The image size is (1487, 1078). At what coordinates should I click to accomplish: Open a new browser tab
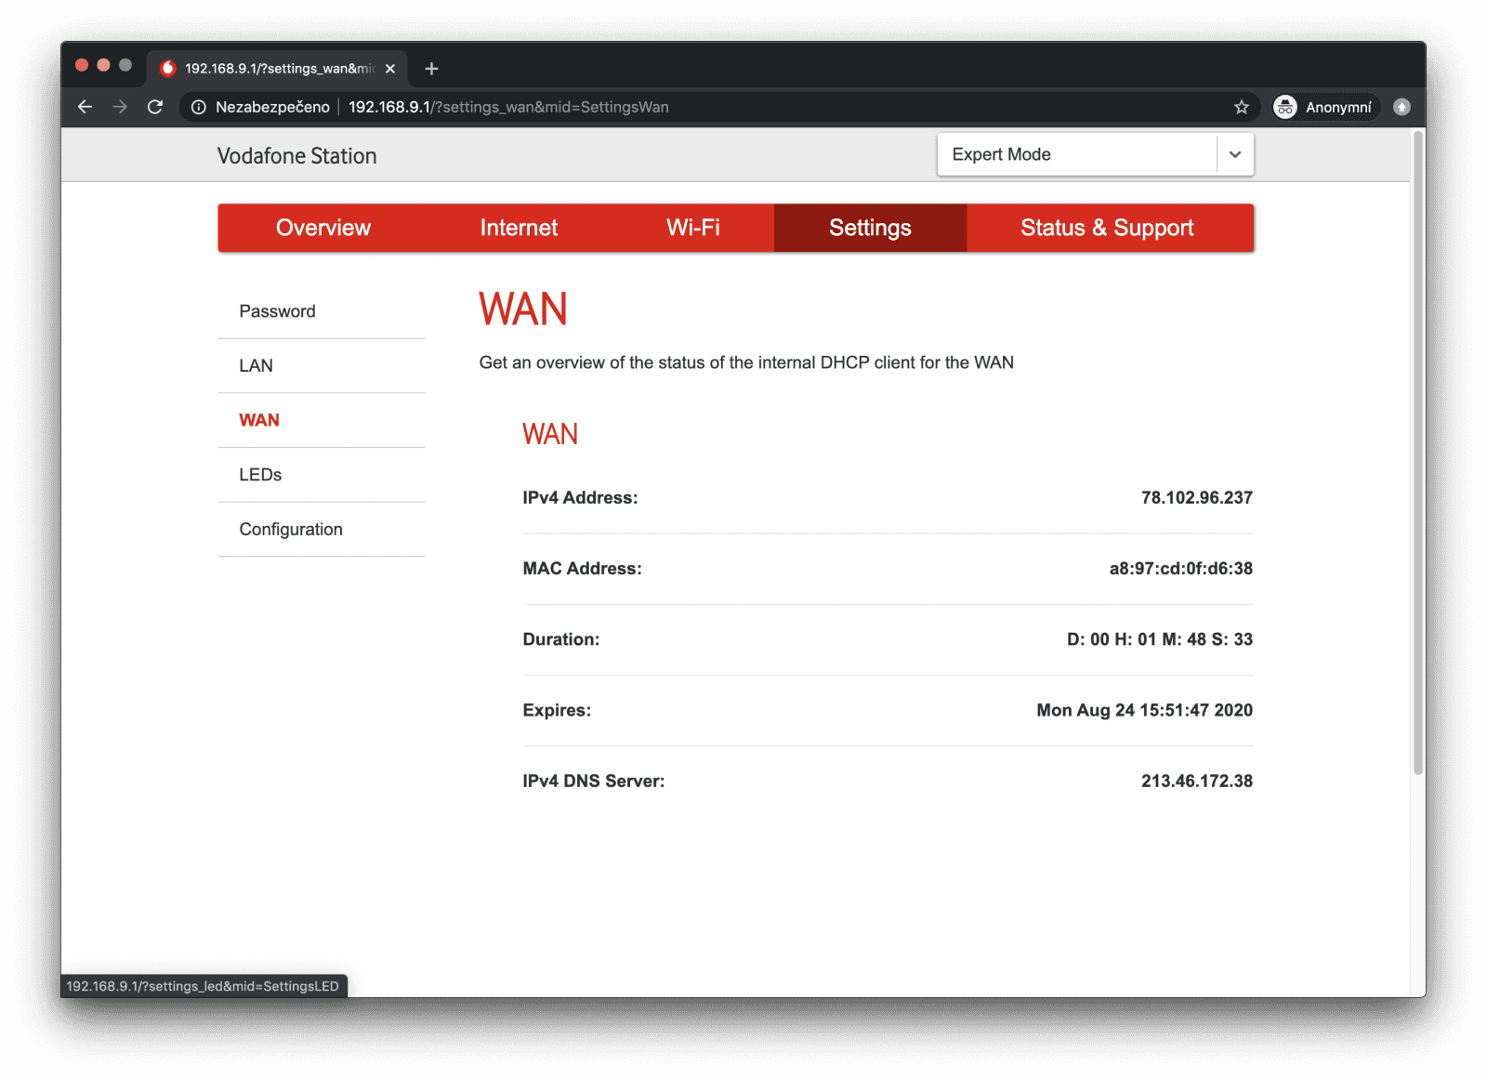(x=431, y=69)
